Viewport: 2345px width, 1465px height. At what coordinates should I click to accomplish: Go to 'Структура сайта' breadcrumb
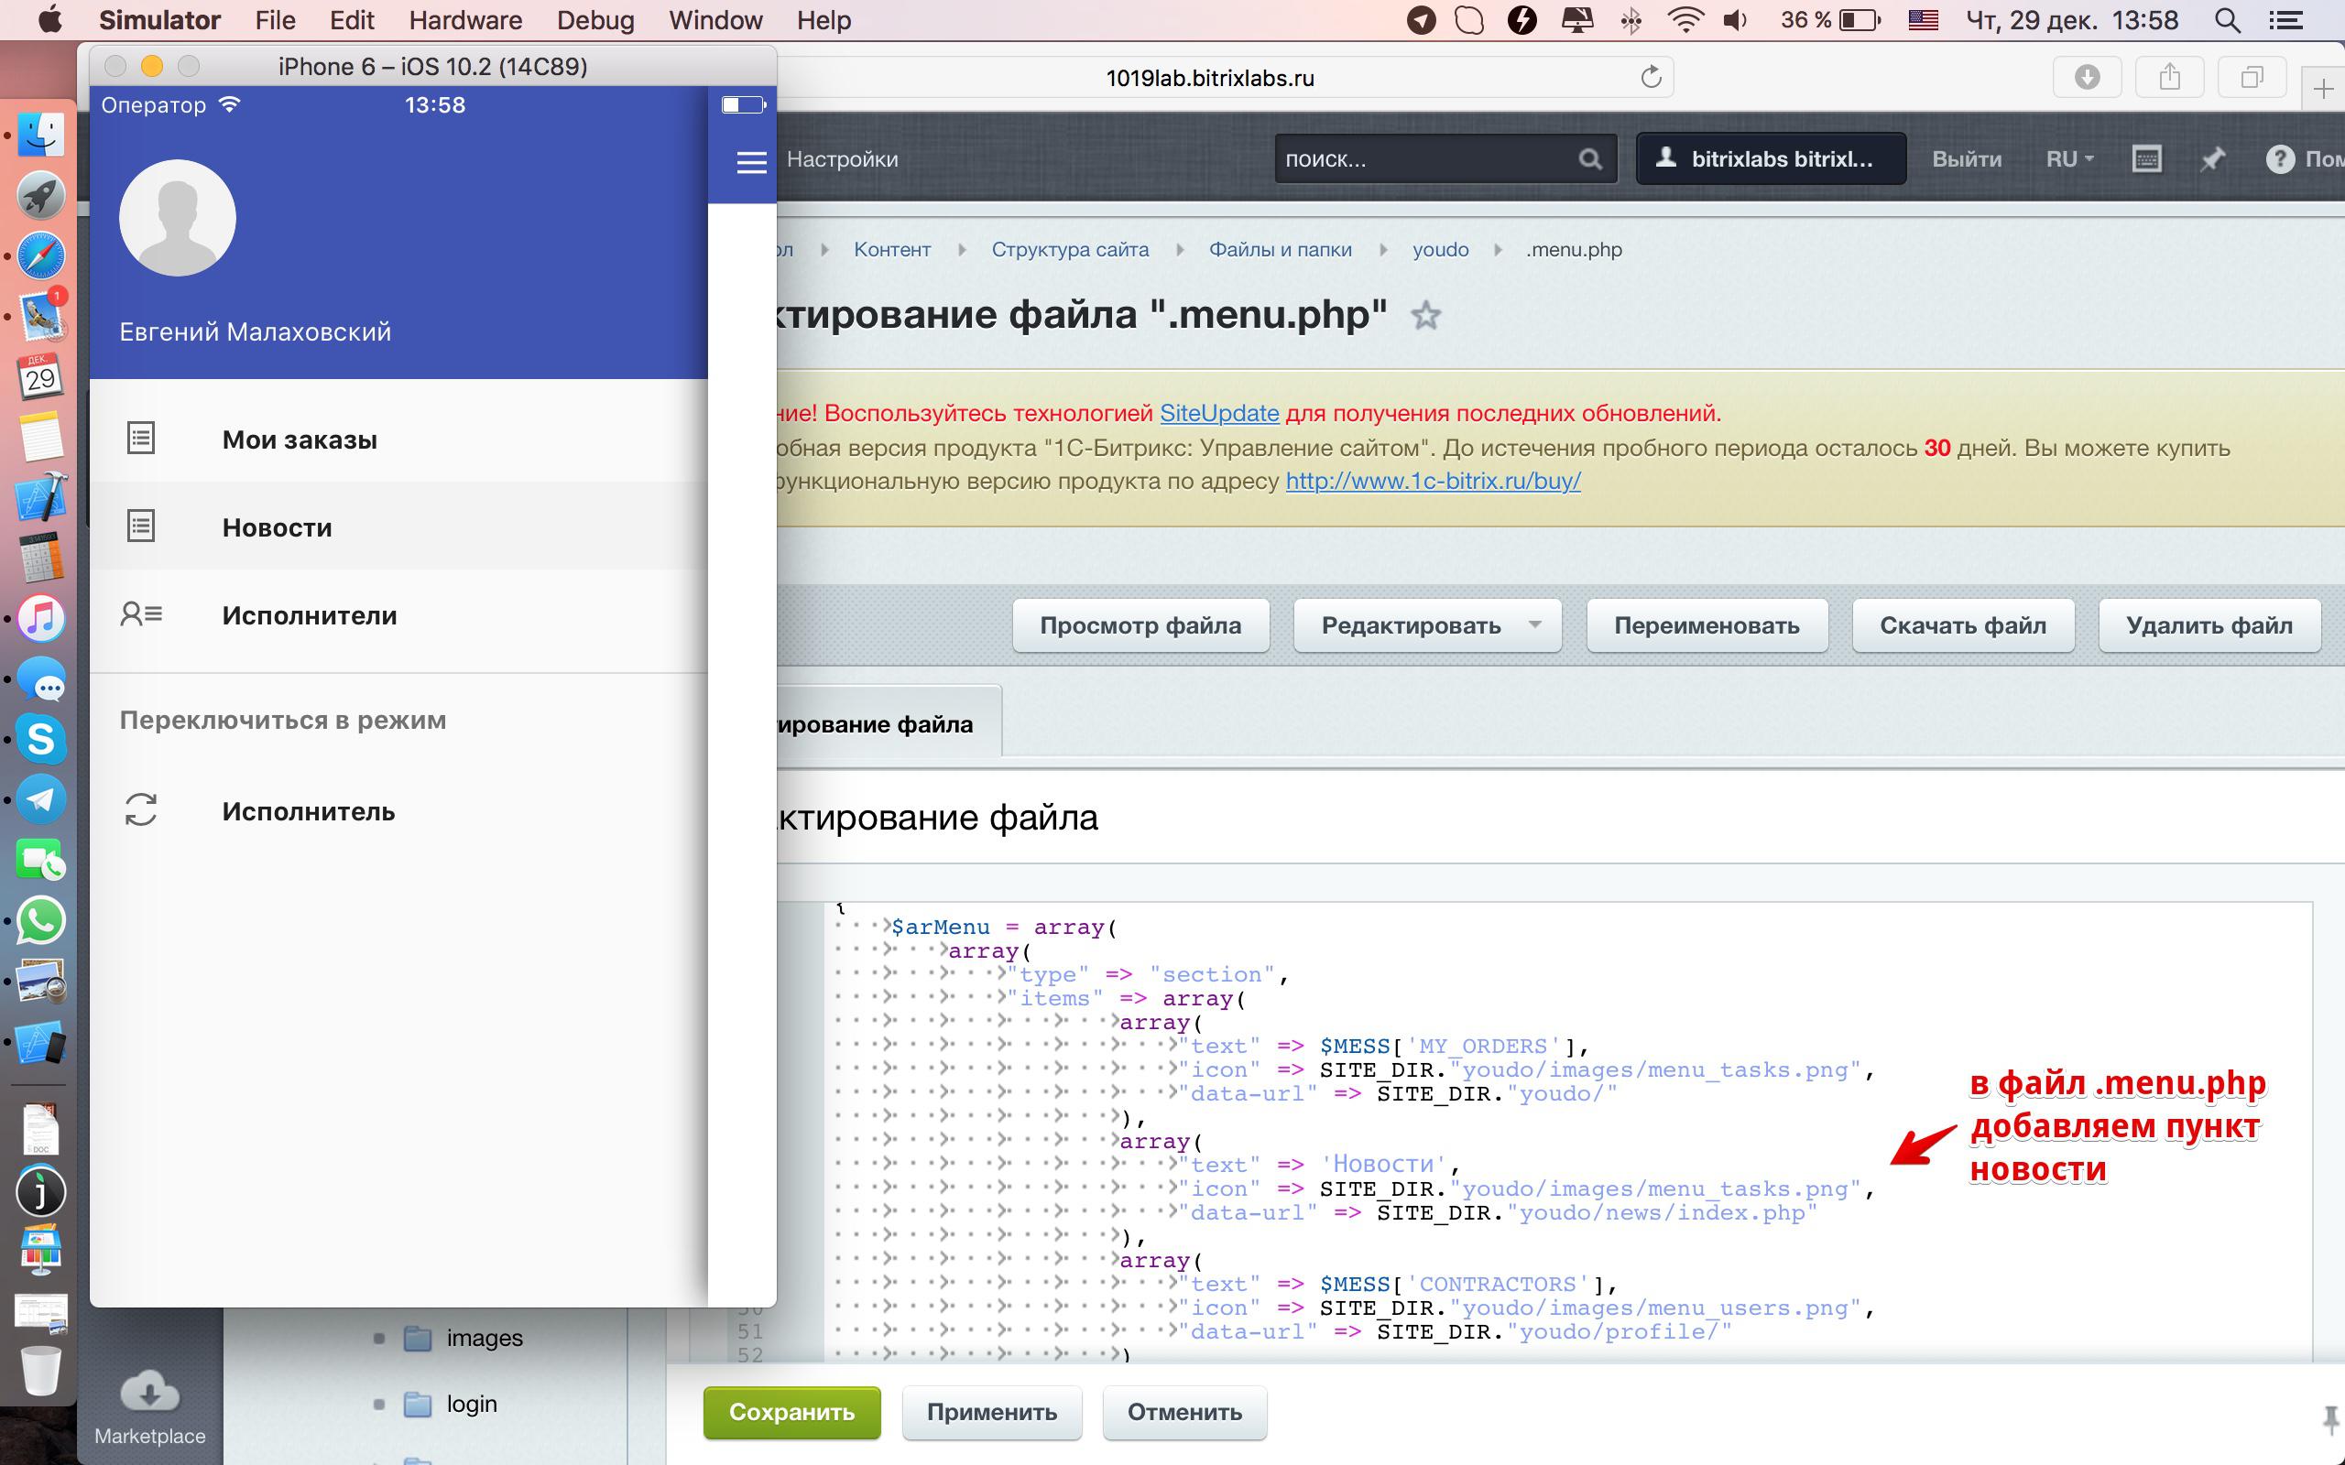pos(1070,249)
